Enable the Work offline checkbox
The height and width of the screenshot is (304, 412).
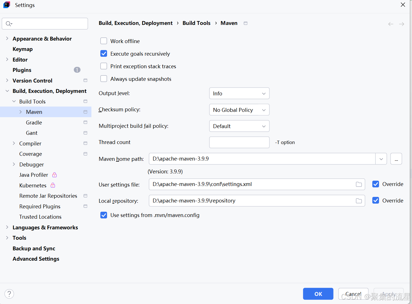click(x=104, y=41)
